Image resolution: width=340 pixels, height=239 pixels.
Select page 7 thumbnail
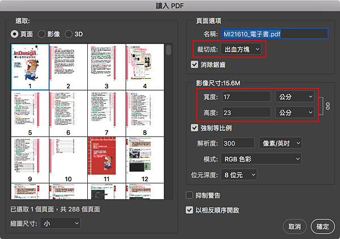(107, 113)
